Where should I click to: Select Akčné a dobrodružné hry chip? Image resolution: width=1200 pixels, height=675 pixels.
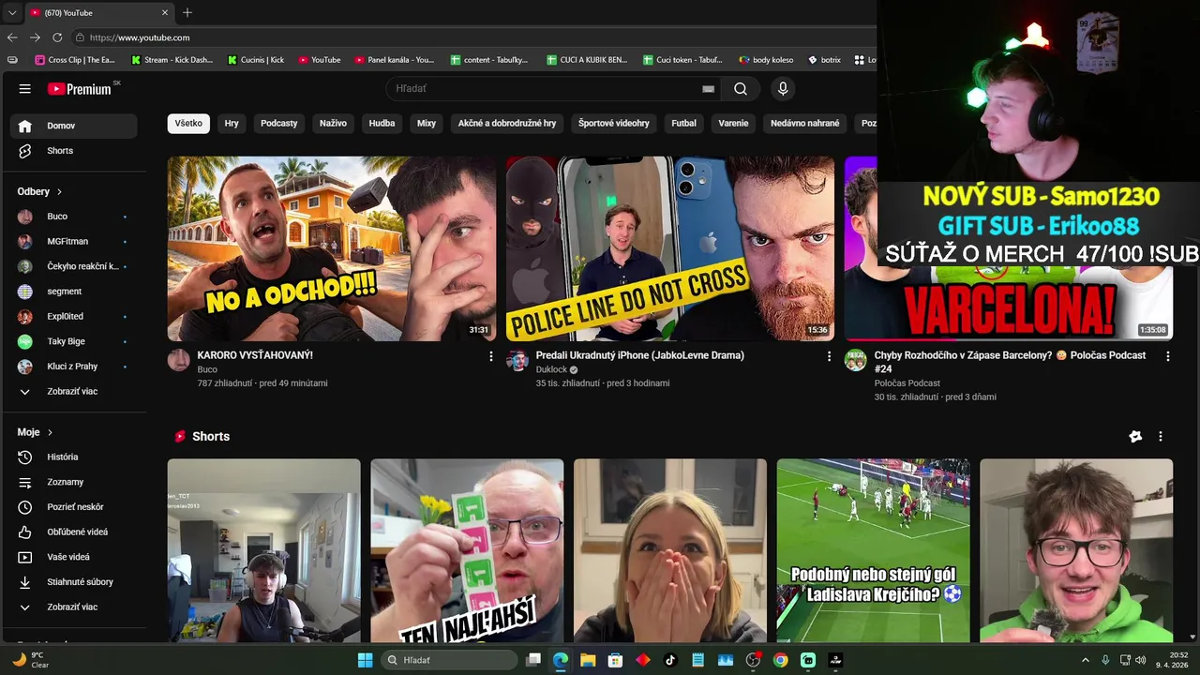click(507, 124)
